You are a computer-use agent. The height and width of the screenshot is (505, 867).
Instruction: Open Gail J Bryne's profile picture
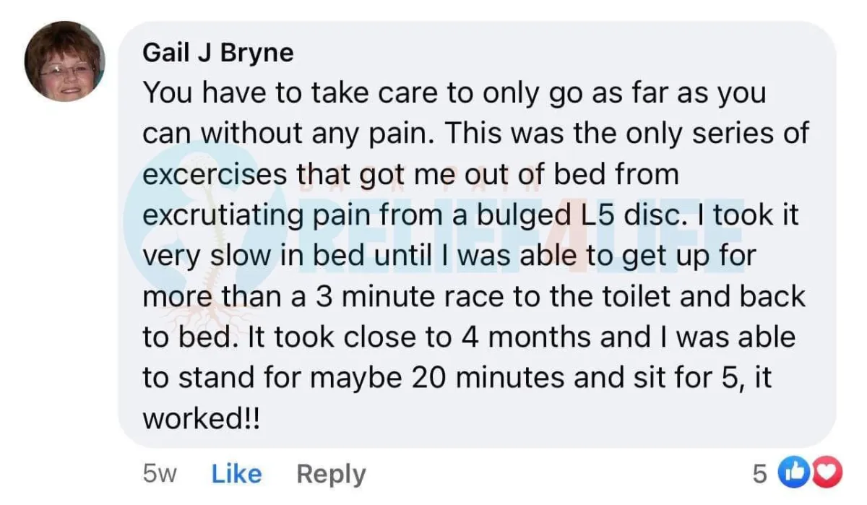[64, 61]
